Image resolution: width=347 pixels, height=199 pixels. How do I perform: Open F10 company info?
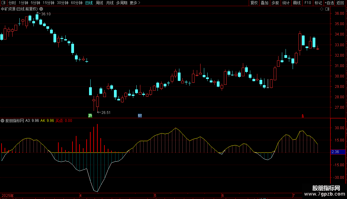[x=308, y=3]
